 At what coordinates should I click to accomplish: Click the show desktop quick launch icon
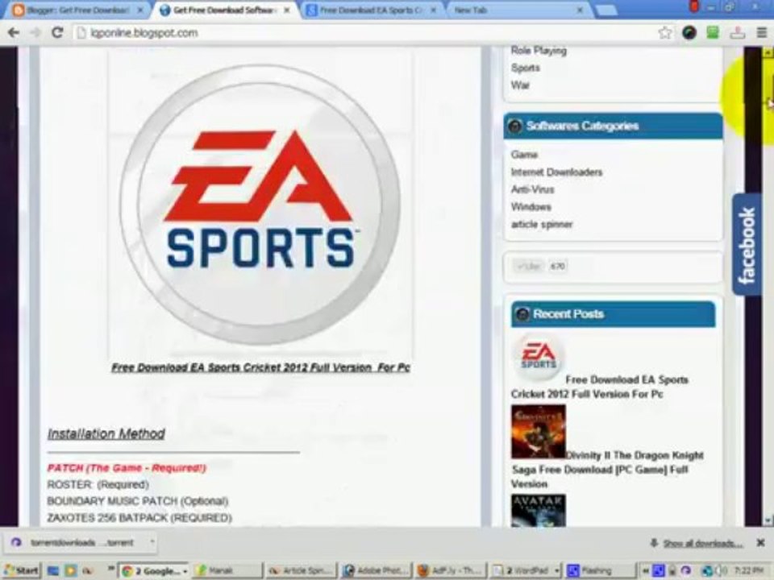click(53, 570)
